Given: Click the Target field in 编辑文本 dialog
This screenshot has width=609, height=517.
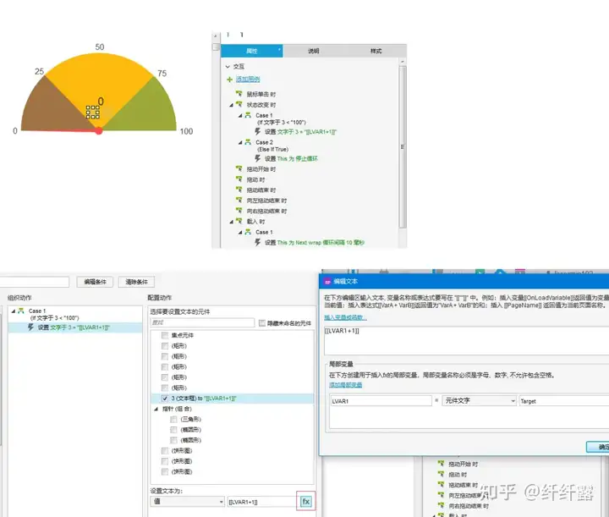Looking at the screenshot, I should [x=563, y=401].
